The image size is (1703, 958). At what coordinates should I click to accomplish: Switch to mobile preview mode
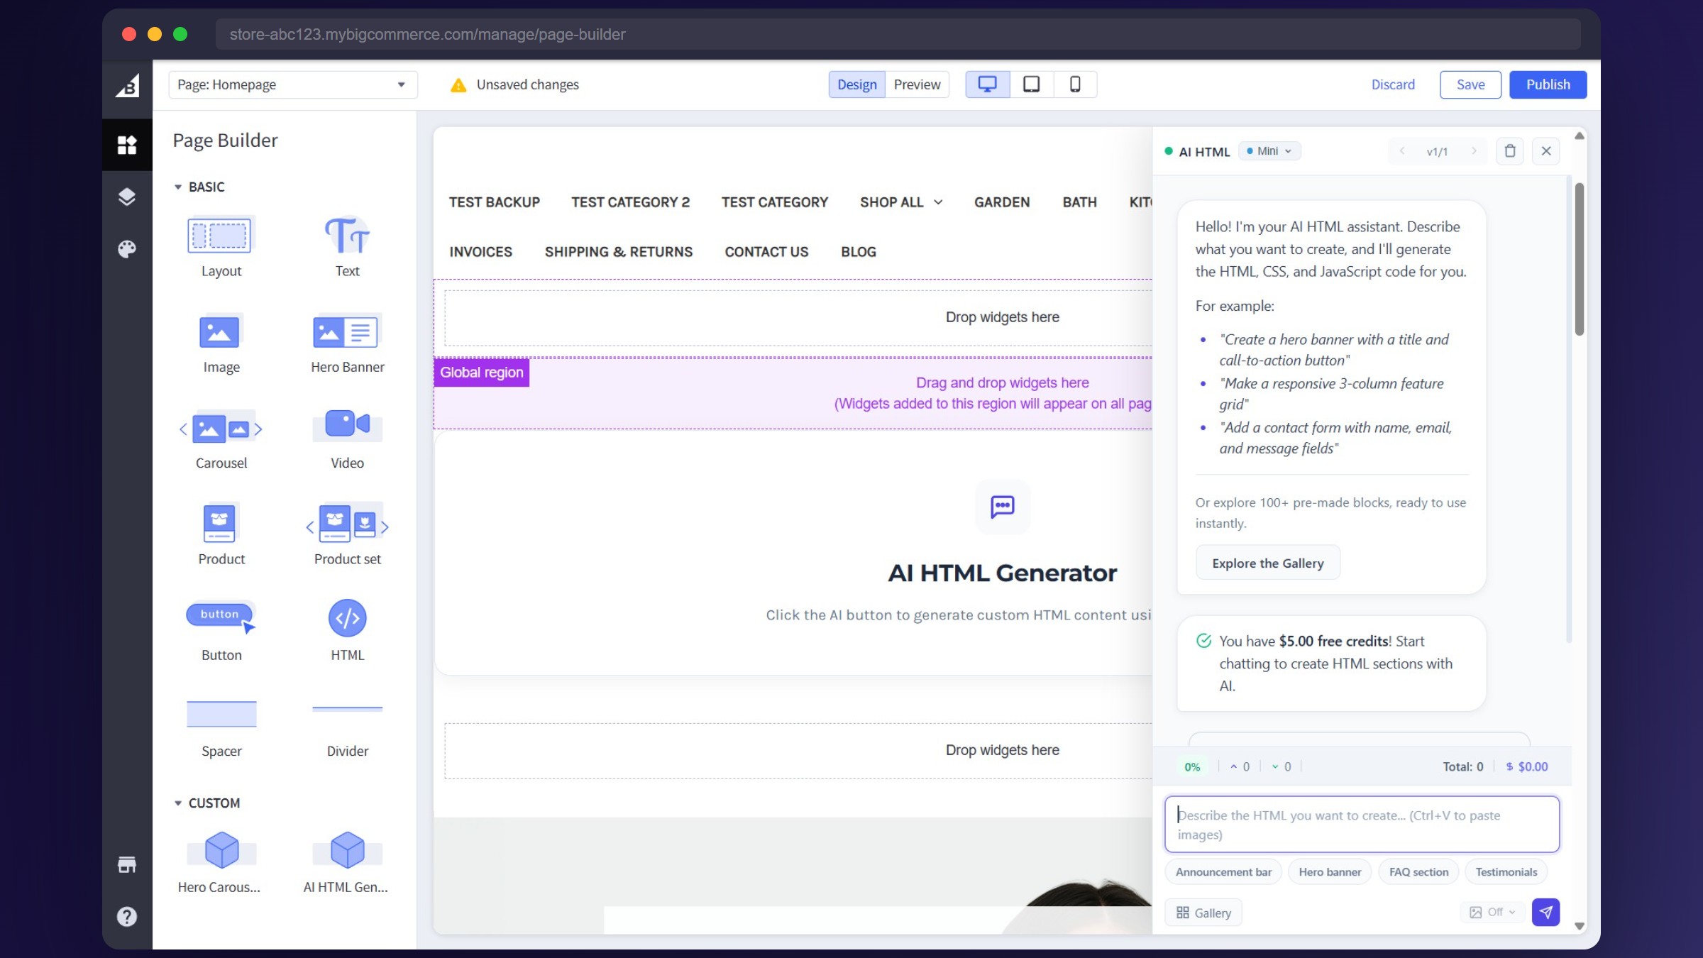(1075, 84)
